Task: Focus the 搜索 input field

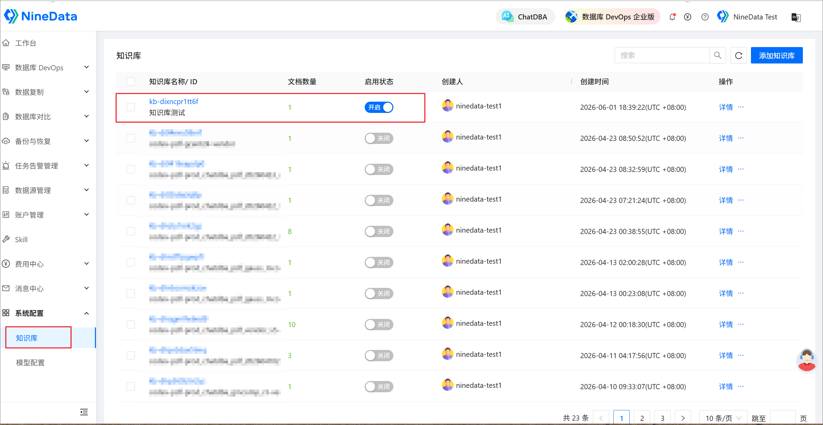Action: 662,55
